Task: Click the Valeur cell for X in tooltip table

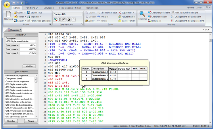Action: tap(113, 72)
